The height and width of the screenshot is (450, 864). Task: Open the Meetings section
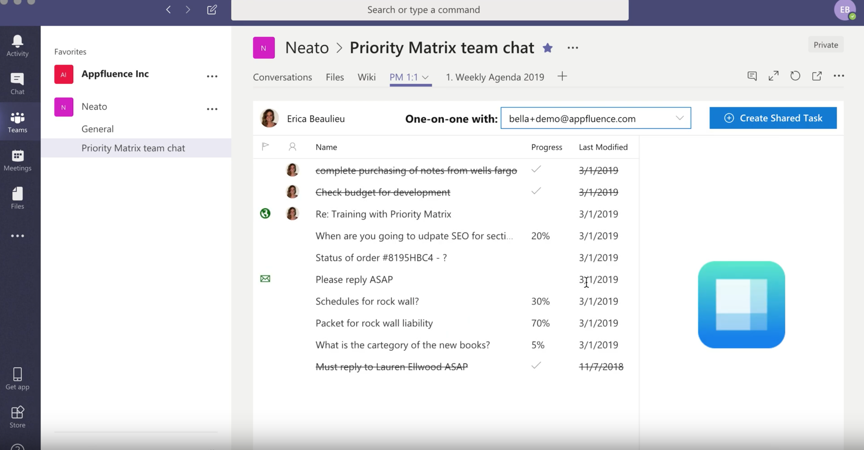point(17,160)
